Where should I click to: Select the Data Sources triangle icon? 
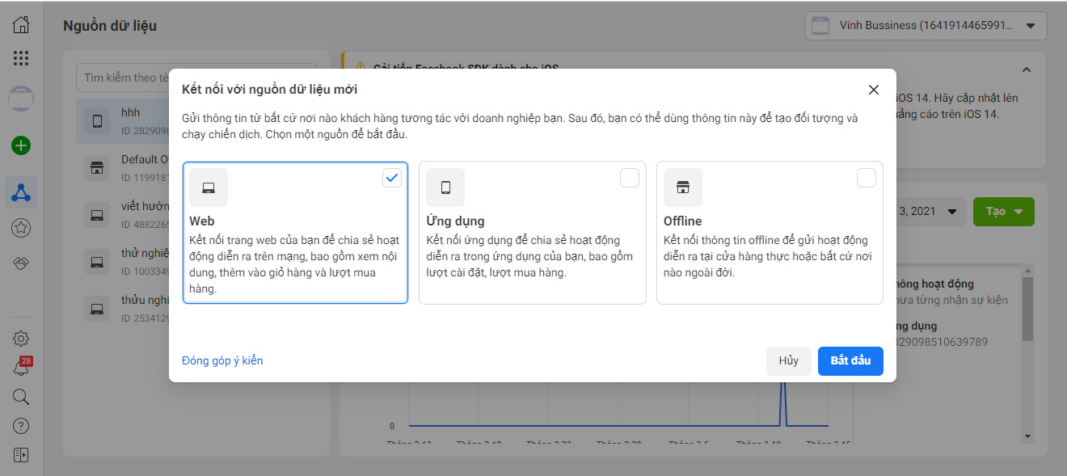click(22, 192)
